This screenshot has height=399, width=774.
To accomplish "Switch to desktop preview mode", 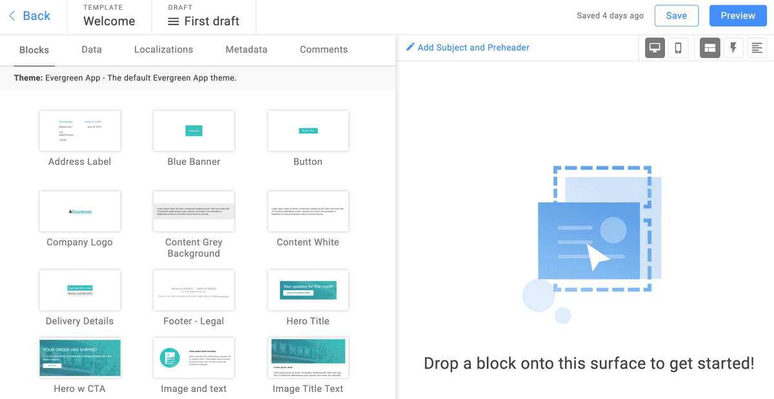I will (x=655, y=48).
